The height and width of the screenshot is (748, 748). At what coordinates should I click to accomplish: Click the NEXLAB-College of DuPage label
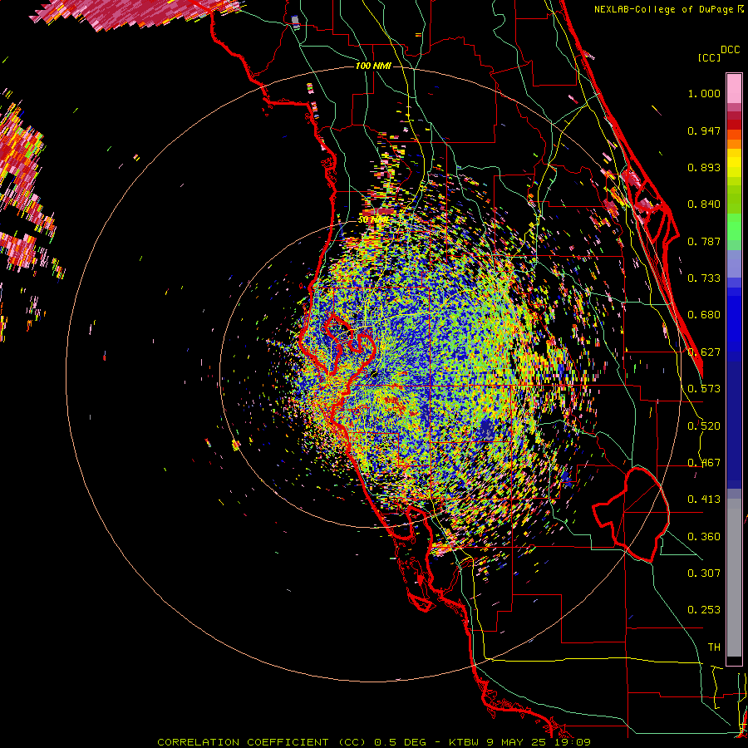click(x=663, y=9)
